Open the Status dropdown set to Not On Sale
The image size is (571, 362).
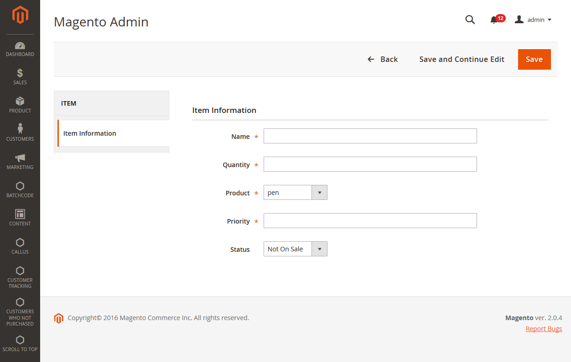click(x=320, y=249)
